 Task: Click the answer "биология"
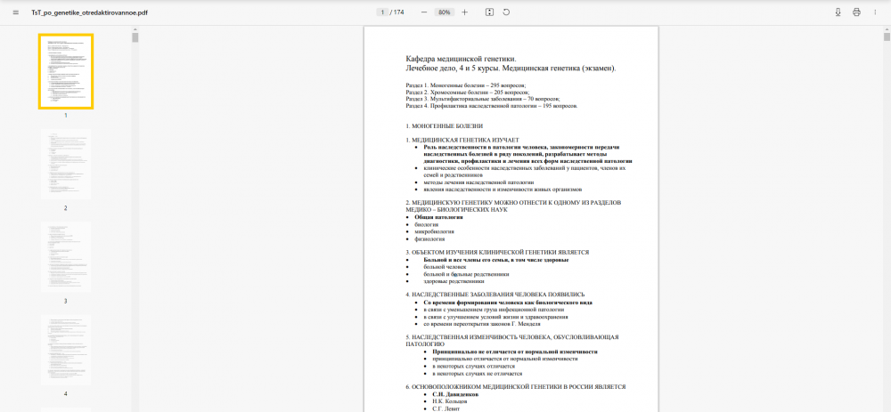(x=426, y=225)
